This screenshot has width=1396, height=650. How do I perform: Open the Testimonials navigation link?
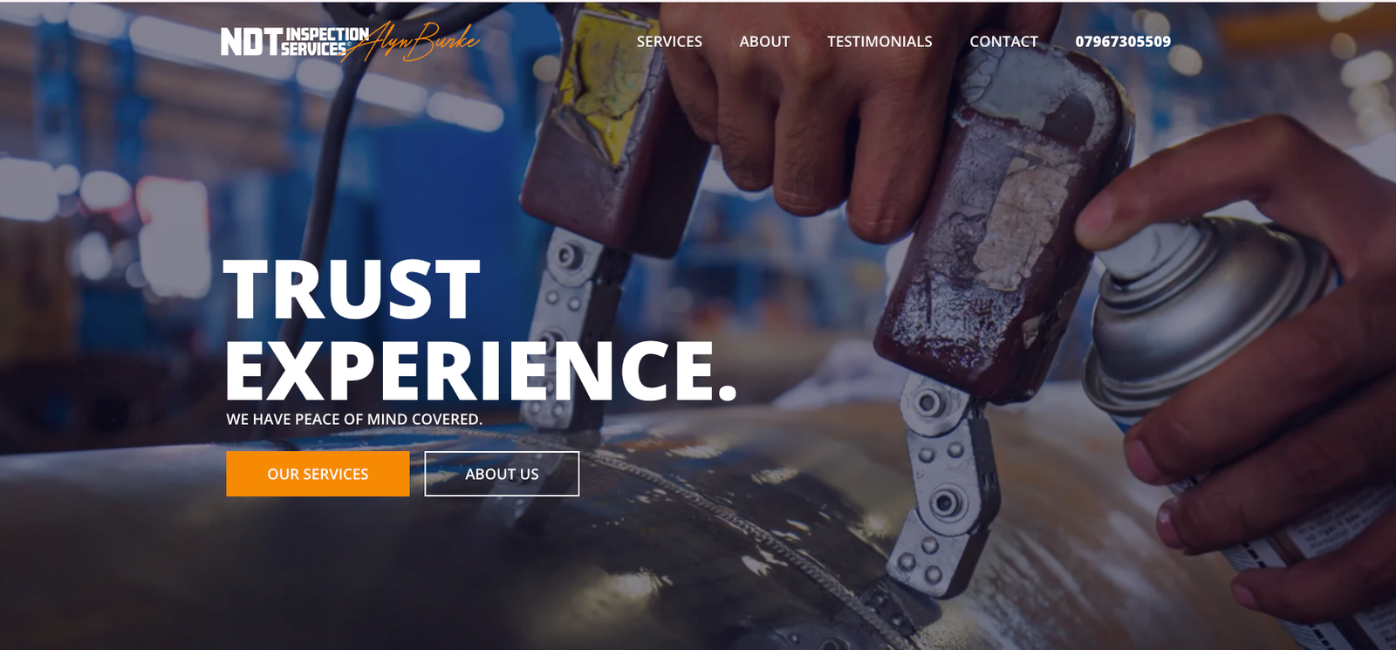(879, 41)
